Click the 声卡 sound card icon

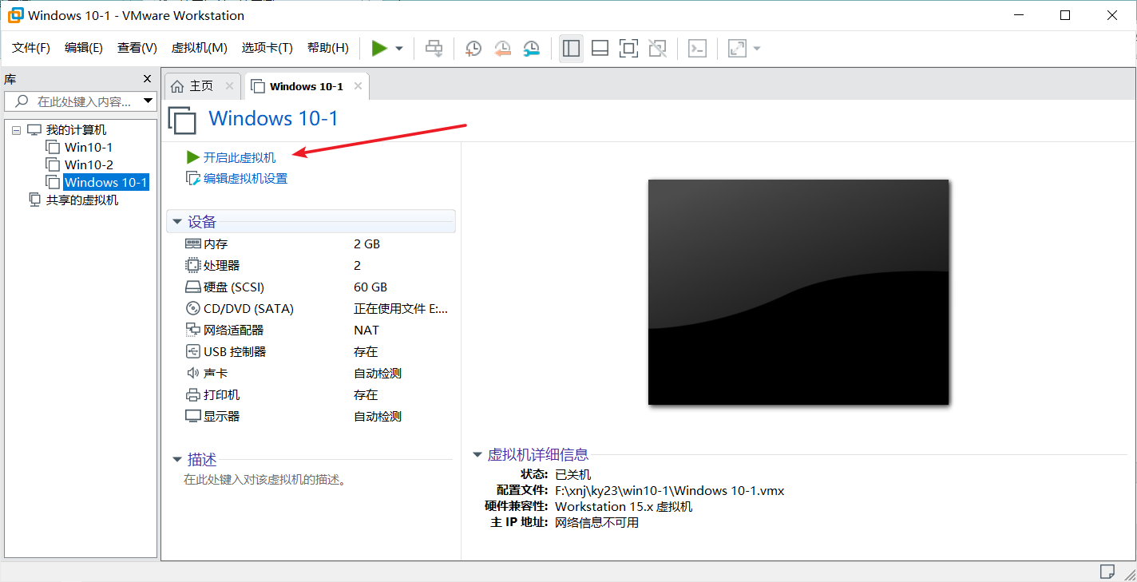192,373
